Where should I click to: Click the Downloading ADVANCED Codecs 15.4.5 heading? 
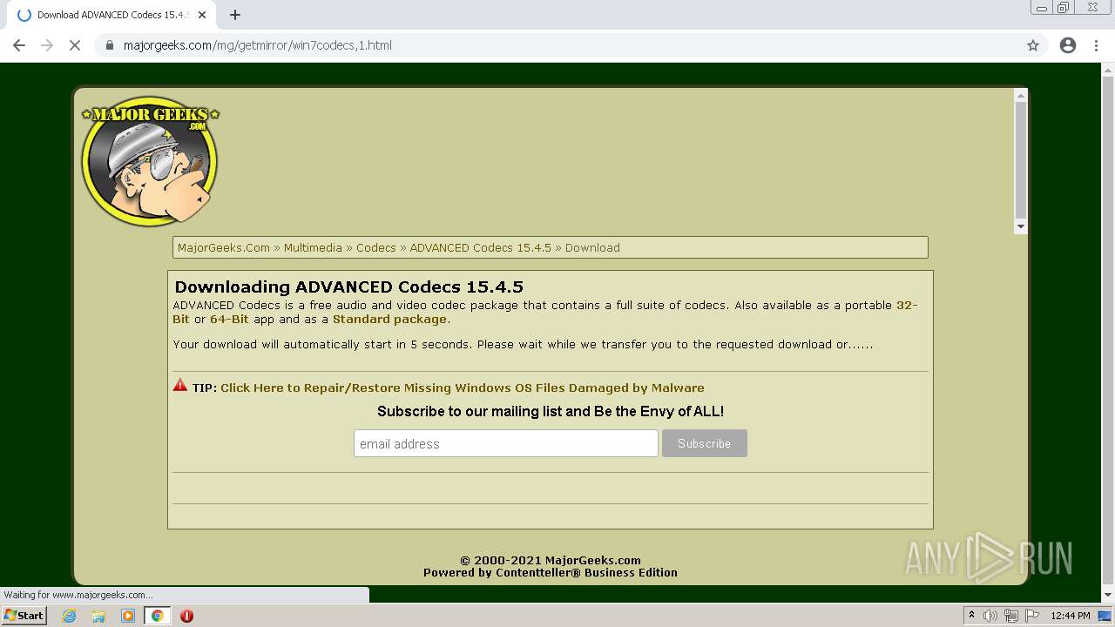pyautogui.click(x=348, y=287)
